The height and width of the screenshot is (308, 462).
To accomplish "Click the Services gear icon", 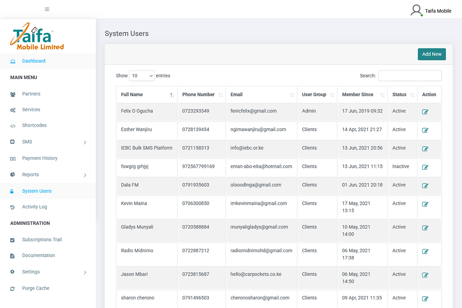I will 13,109.
